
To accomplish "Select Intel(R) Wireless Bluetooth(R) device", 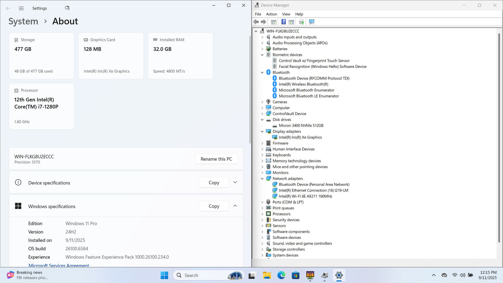I will 303,84.
